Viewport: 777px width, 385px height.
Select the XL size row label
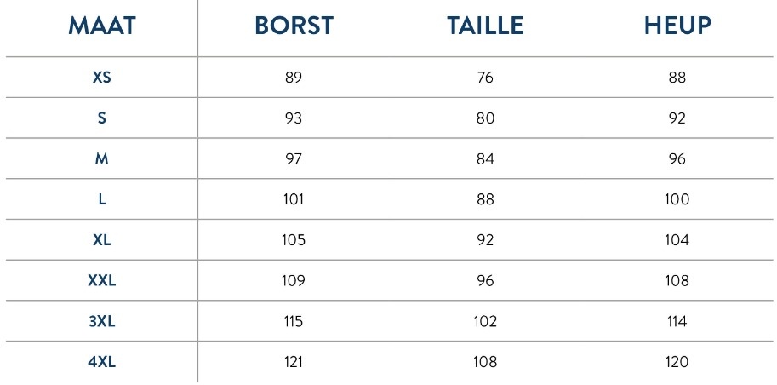[102, 240]
